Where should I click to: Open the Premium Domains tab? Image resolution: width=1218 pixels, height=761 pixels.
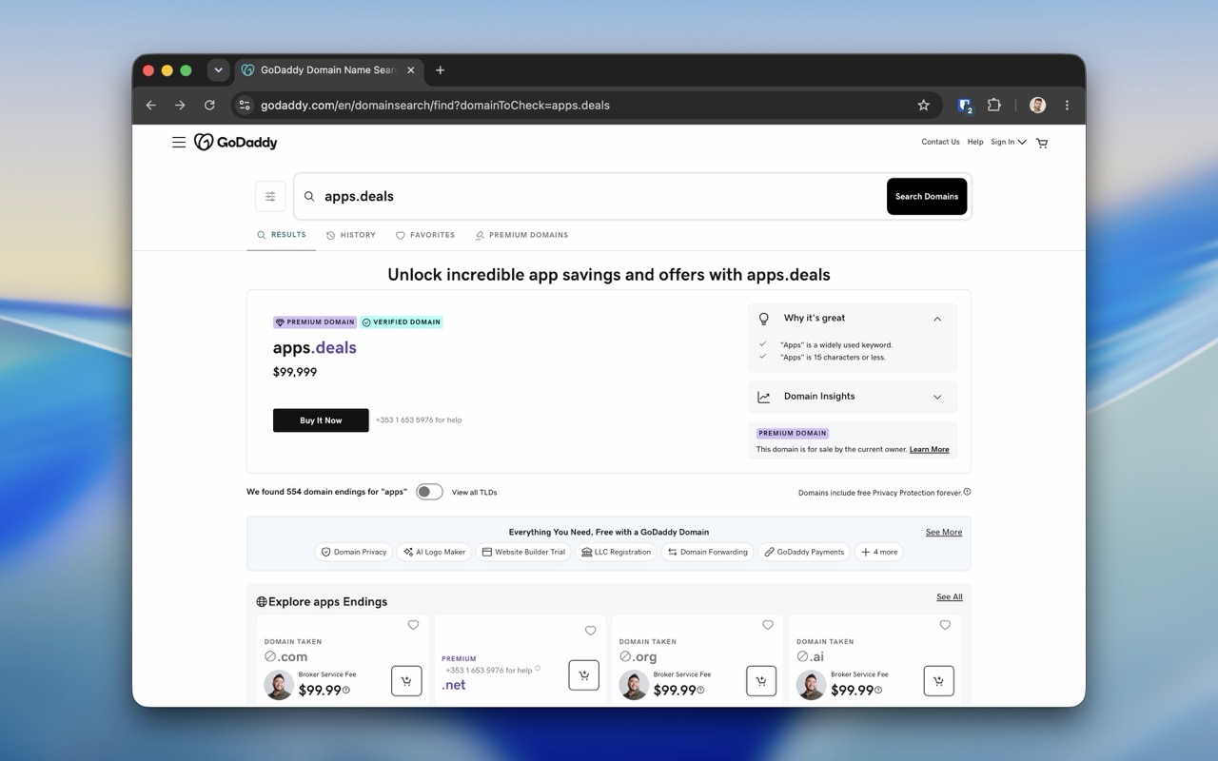[x=521, y=235]
